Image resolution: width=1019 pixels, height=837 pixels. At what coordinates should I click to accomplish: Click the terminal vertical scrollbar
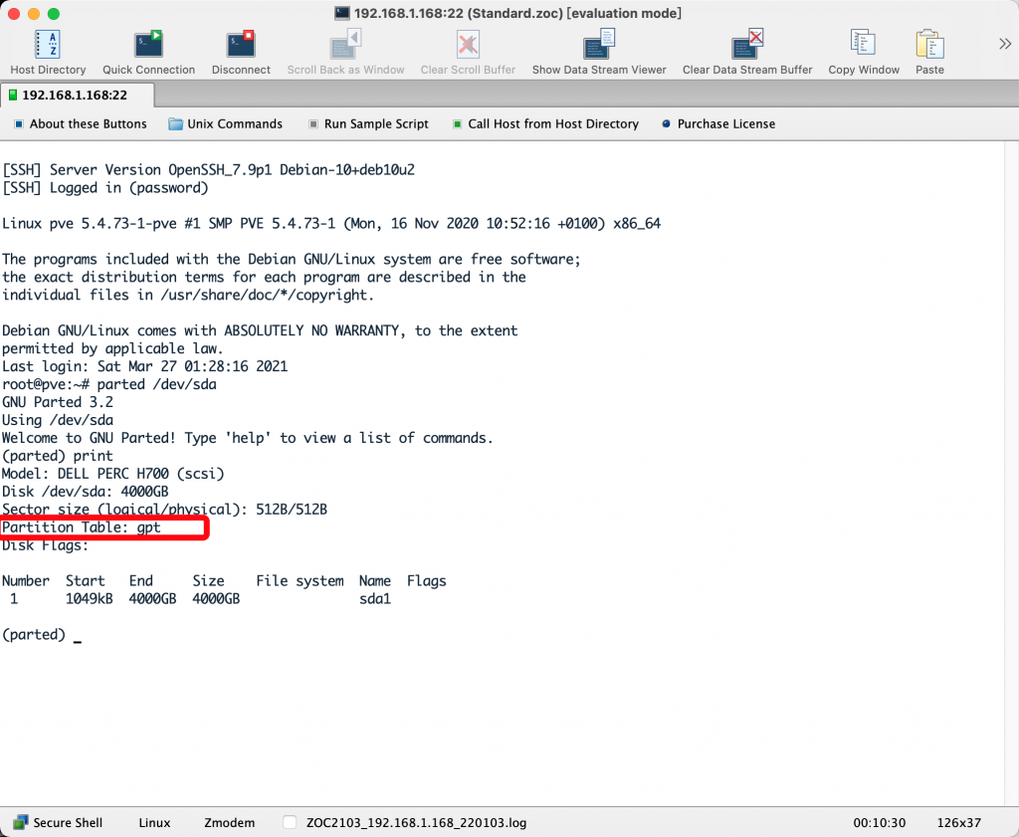pos(1012,475)
